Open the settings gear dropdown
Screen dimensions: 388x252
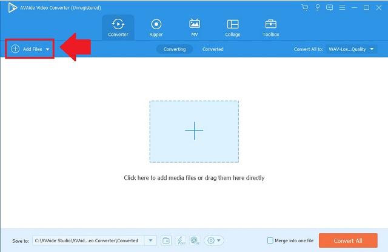coord(214,240)
